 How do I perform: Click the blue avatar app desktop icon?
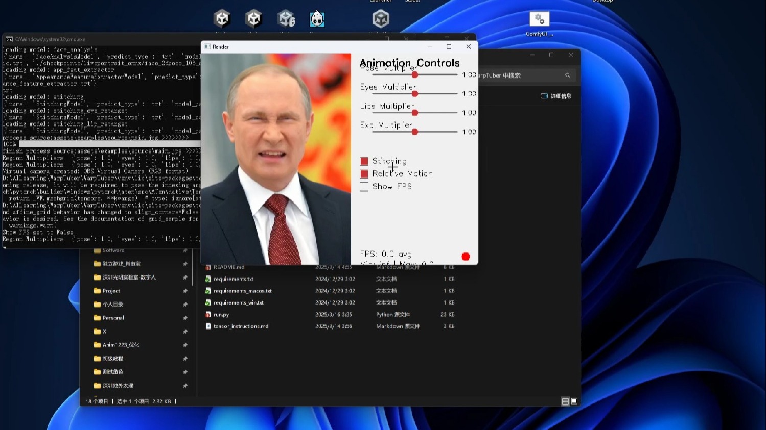click(x=317, y=19)
